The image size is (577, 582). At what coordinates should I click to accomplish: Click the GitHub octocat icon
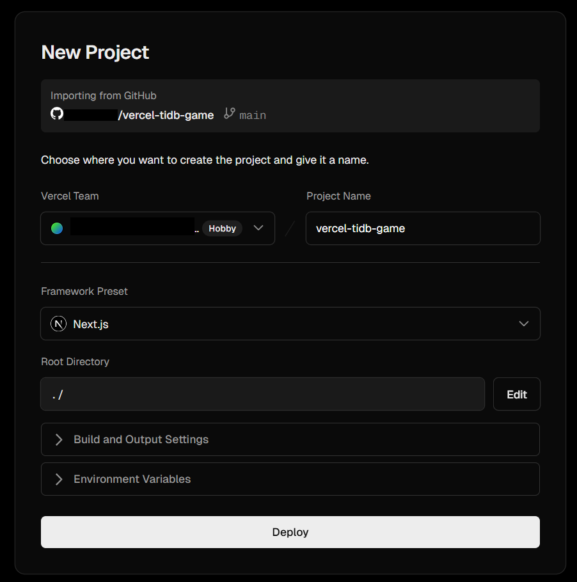(x=57, y=114)
